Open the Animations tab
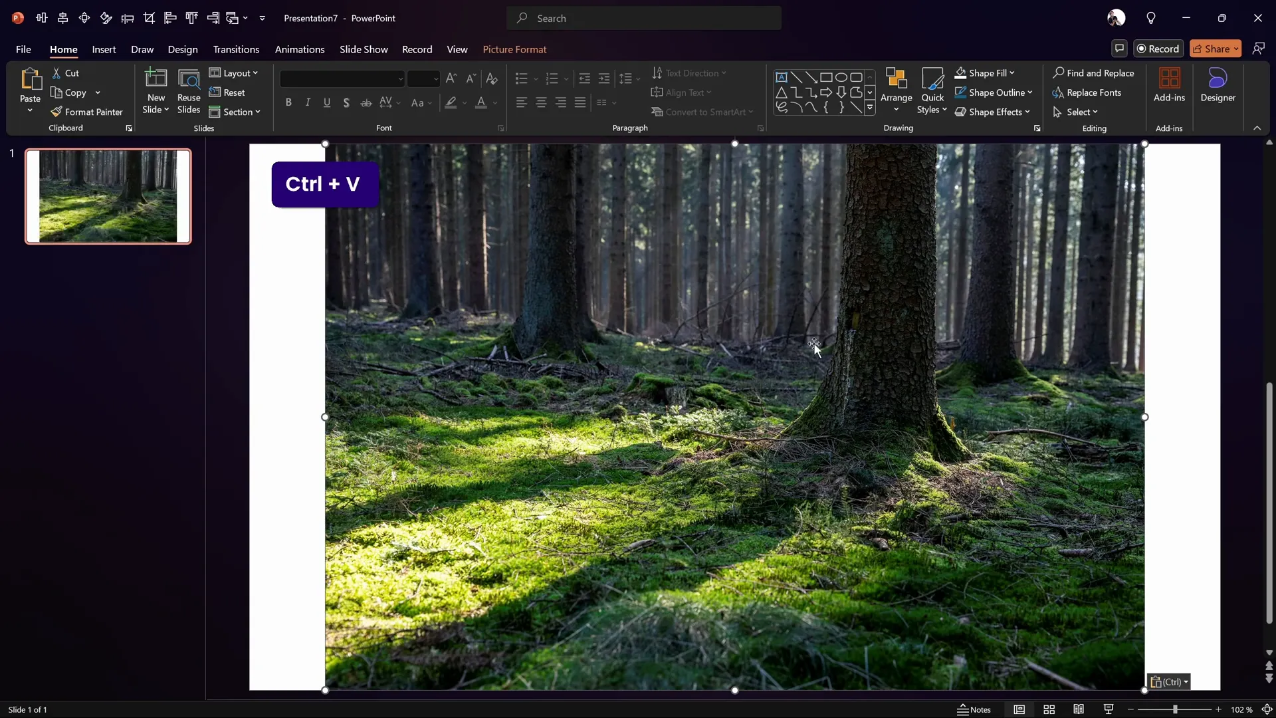 click(x=300, y=49)
